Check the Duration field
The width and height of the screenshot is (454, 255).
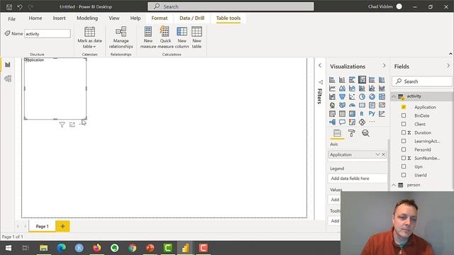pos(404,132)
